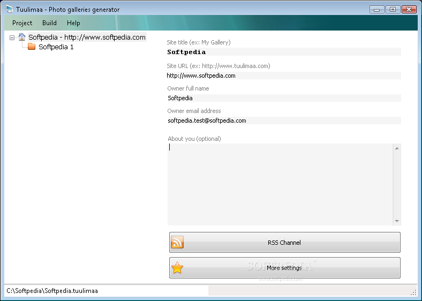Click the Site title input field

[284, 52]
